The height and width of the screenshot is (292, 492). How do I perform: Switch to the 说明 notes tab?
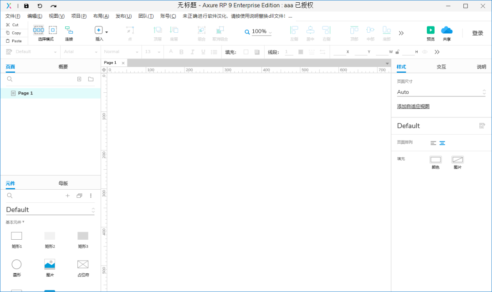482,67
